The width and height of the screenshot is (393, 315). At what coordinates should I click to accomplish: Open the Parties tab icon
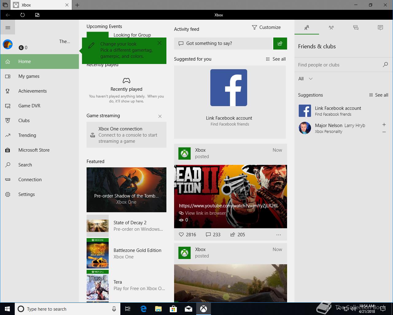tap(331, 28)
